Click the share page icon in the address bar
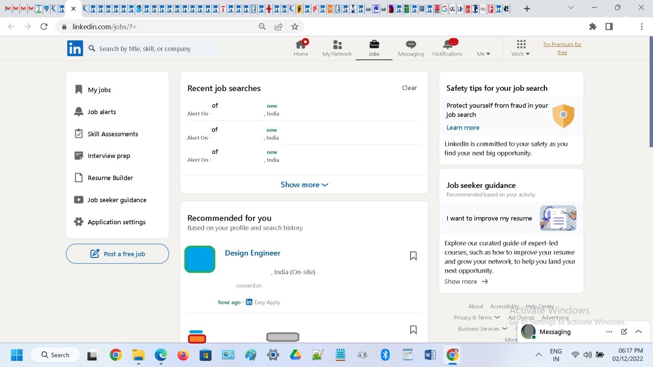 [279, 27]
